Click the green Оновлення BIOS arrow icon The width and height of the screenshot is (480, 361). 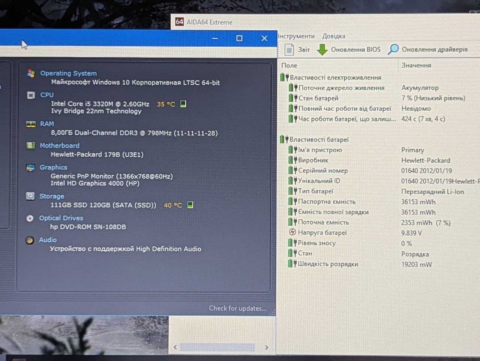322,49
